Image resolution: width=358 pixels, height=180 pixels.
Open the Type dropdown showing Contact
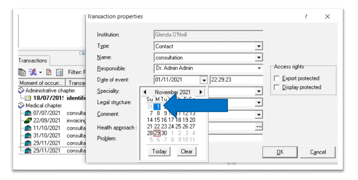click(x=259, y=46)
